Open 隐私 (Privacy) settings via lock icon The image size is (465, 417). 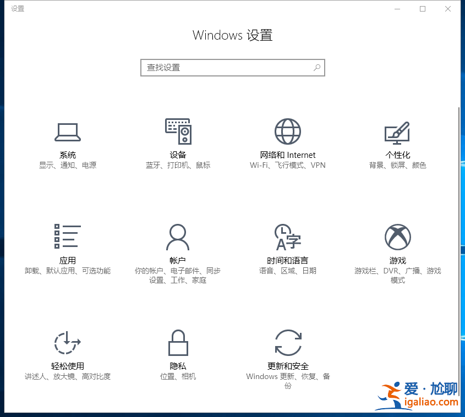(177, 343)
